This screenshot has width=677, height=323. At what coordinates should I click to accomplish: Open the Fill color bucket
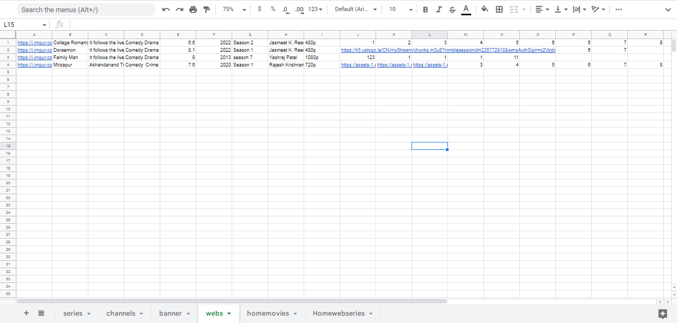point(484,9)
